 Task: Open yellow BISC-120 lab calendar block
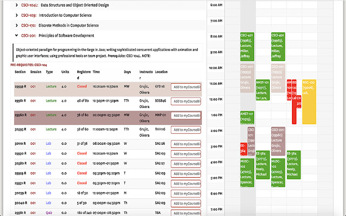point(309,102)
